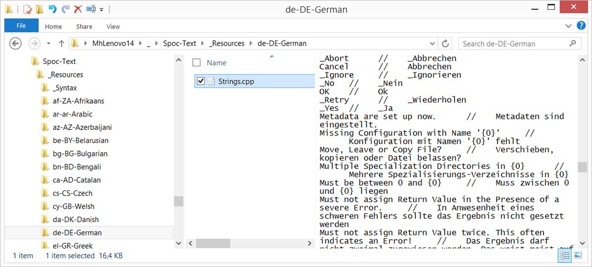Refresh the de-DE-German folder view

(445, 43)
